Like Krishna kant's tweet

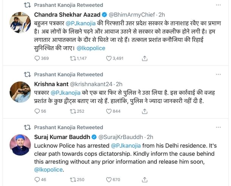coord(109,111)
